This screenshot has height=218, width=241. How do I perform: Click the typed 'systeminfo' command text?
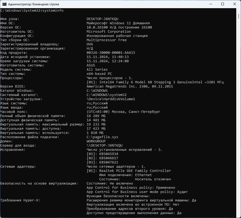53,11
